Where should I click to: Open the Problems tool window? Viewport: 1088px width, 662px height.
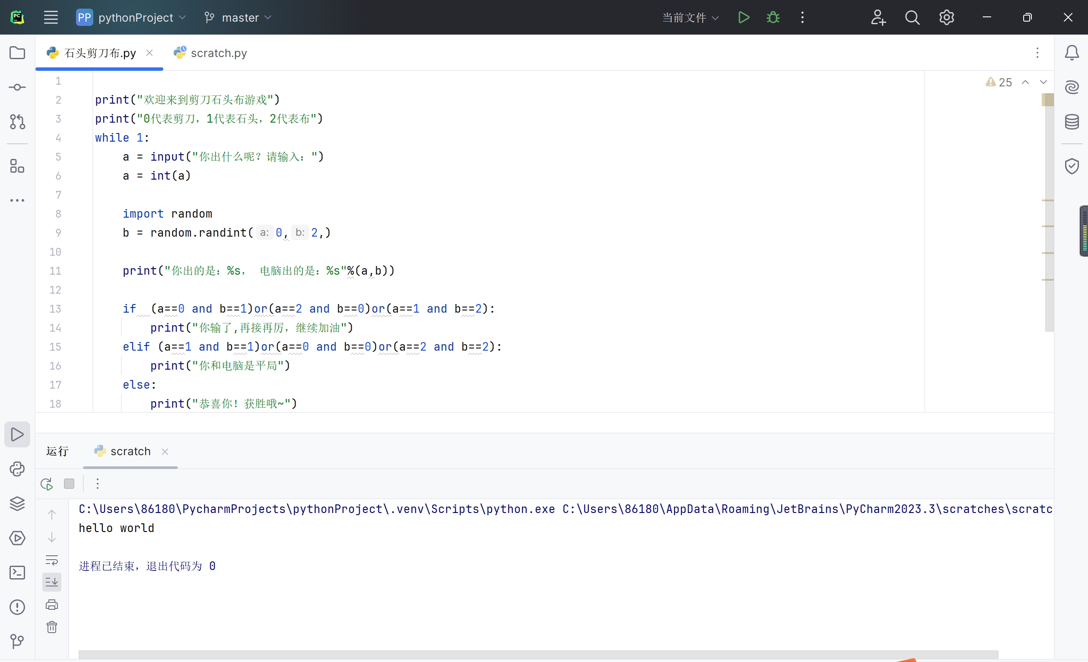[x=17, y=607]
